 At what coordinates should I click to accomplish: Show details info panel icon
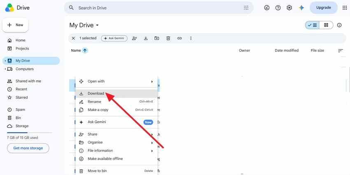pos(339,25)
